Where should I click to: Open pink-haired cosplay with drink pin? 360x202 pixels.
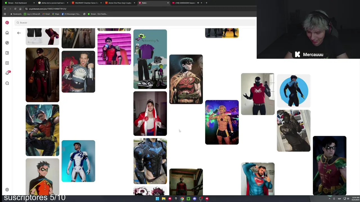pos(78,72)
